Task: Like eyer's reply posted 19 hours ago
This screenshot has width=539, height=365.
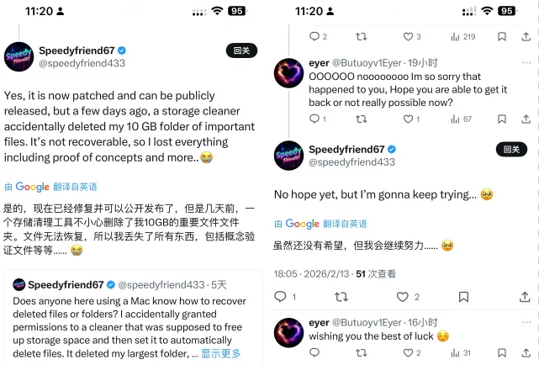Action: [x=408, y=119]
